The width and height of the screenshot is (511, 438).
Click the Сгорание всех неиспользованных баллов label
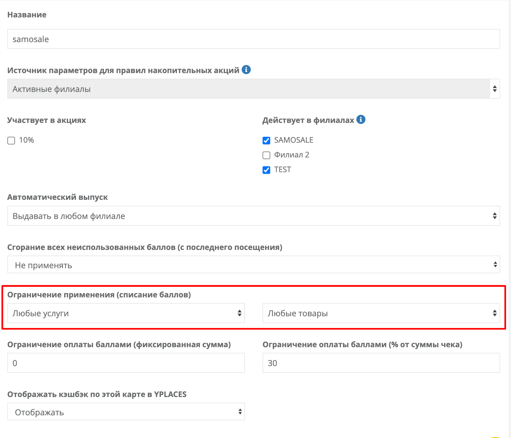pos(145,247)
